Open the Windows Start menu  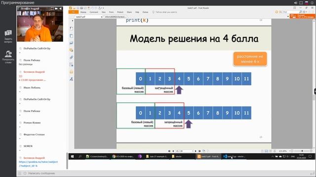(x=73, y=156)
